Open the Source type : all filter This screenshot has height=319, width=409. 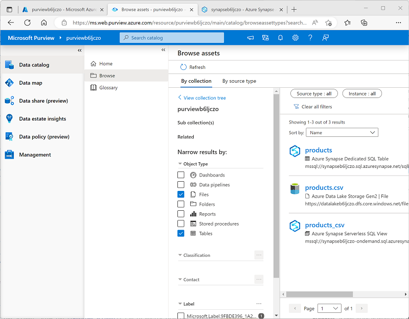(x=314, y=94)
